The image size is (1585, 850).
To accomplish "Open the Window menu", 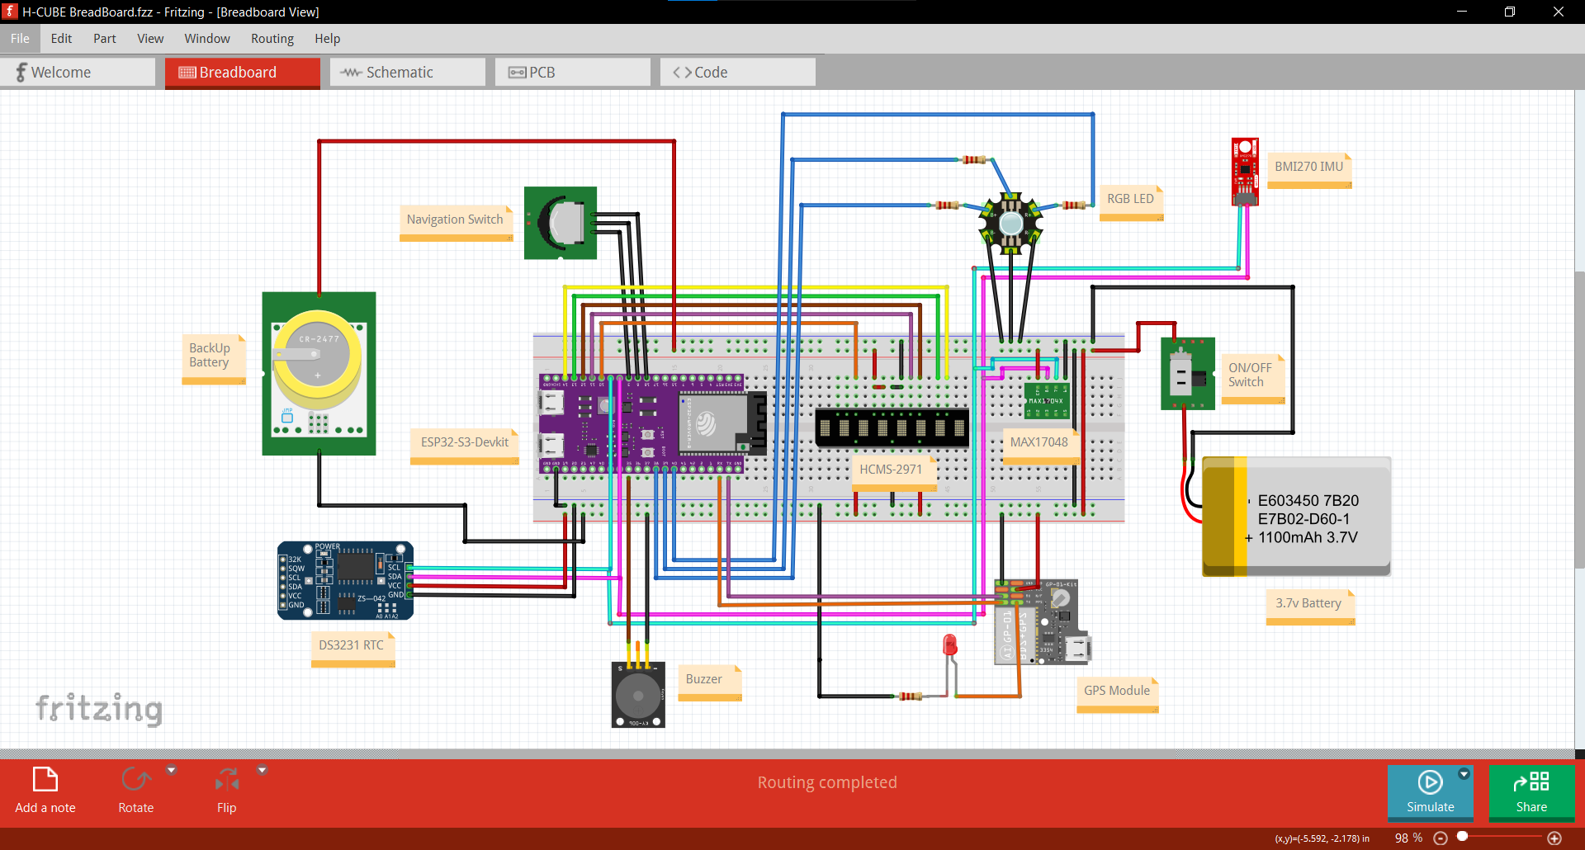I will [x=207, y=39].
